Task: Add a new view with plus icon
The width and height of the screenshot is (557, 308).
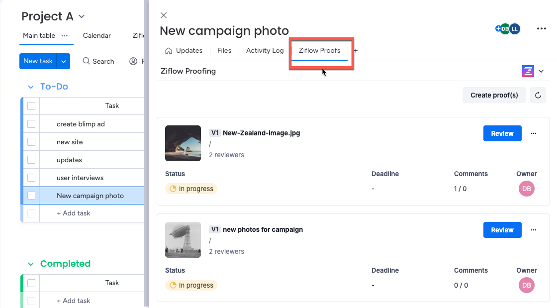Action: coord(356,51)
